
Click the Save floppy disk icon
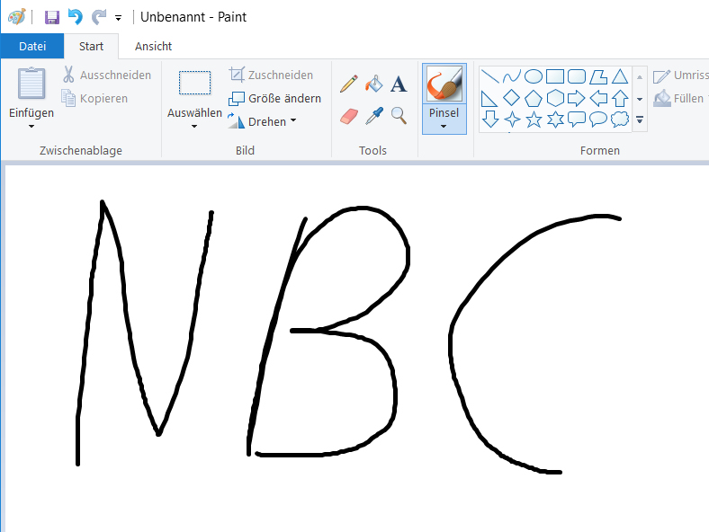52,17
